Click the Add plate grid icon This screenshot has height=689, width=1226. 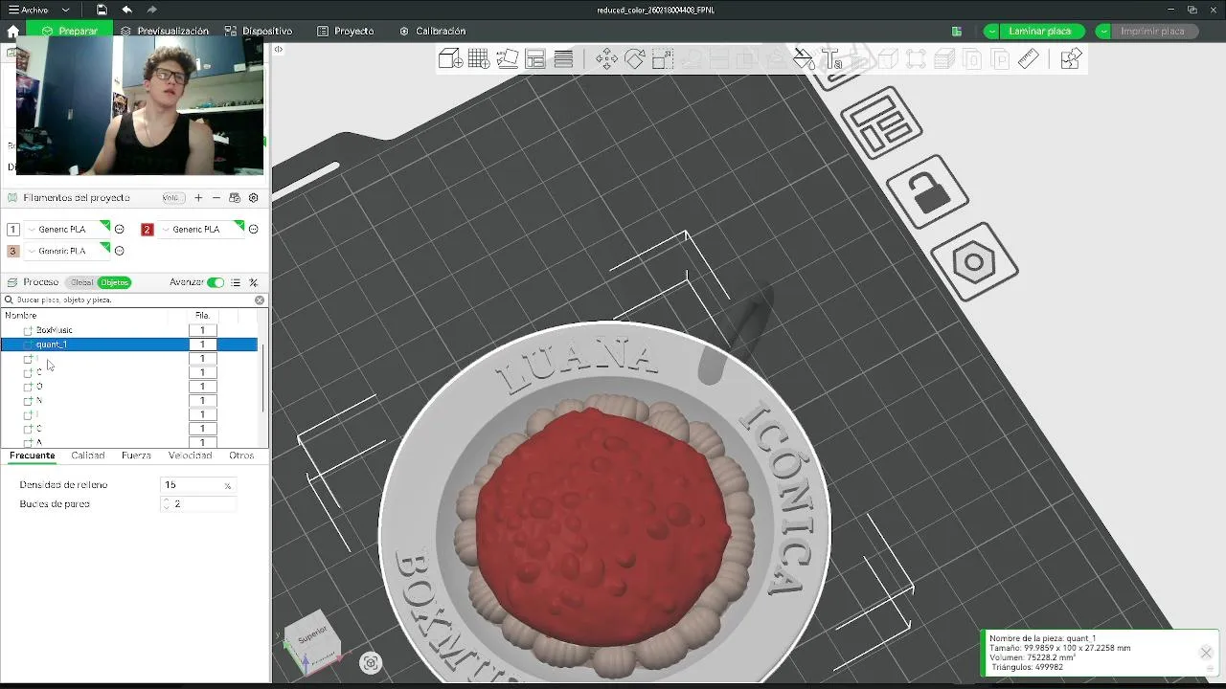point(479,59)
